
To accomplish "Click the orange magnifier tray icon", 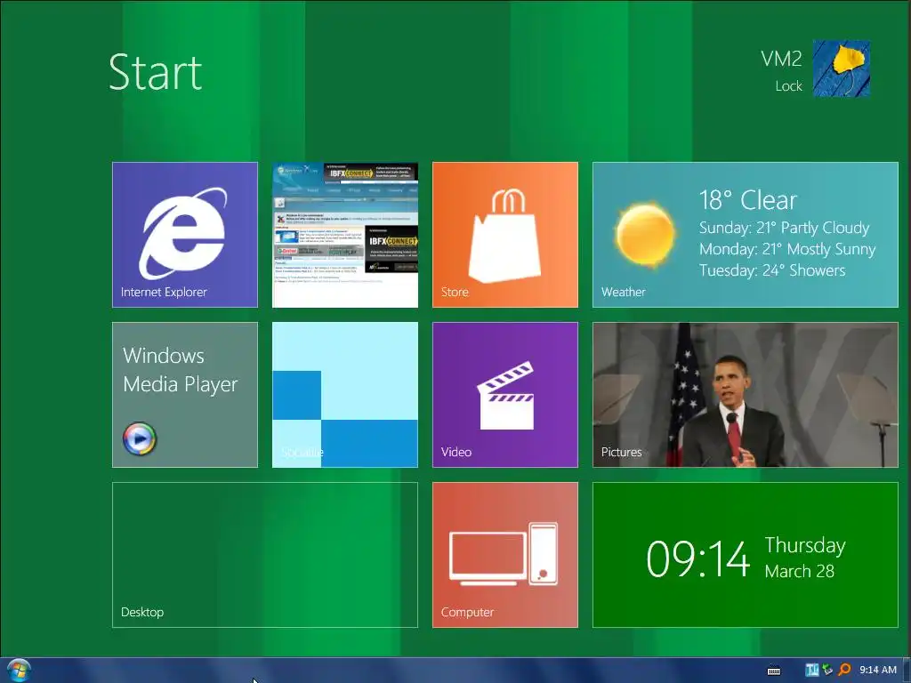I will coord(845,671).
